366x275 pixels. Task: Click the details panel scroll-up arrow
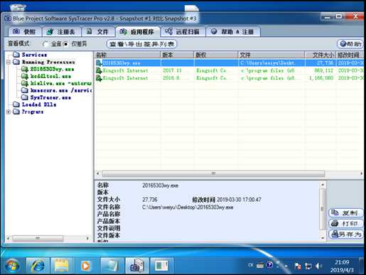(x=323, y=184)
